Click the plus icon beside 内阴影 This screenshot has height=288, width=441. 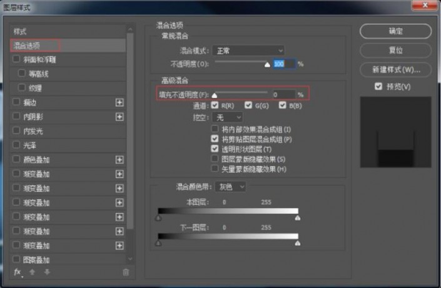(x=119, y=117)
